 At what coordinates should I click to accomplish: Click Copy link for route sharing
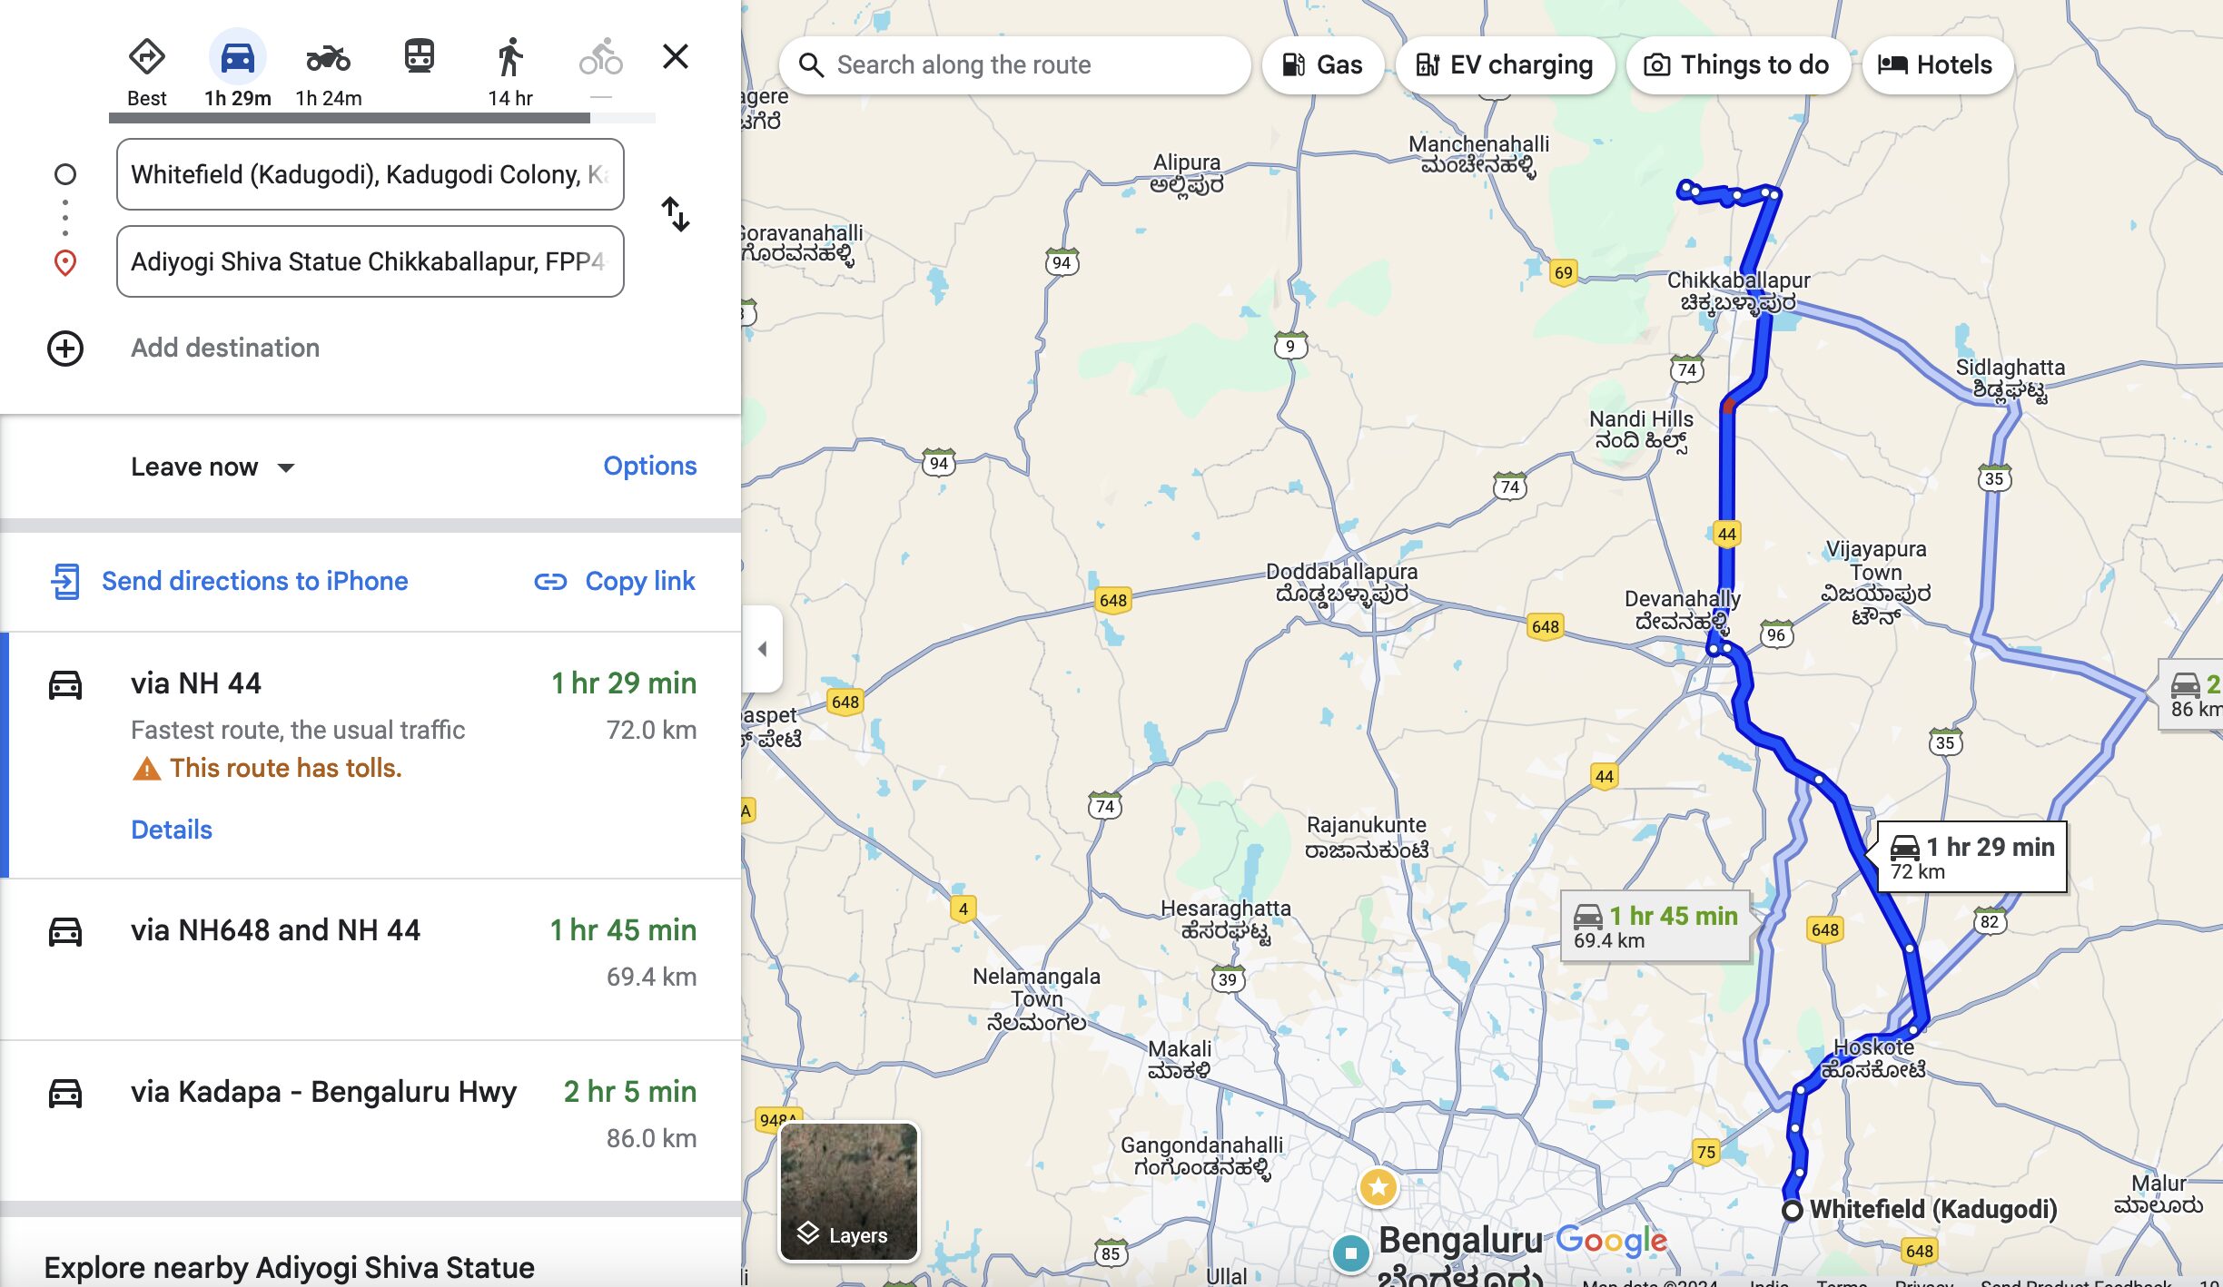point(613,581)
